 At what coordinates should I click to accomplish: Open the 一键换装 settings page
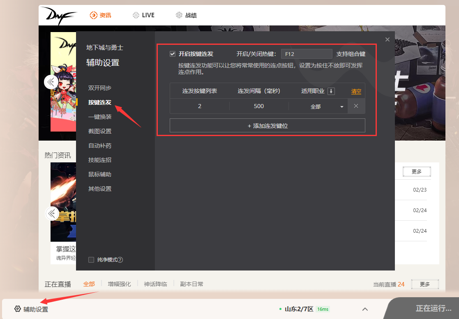coord(100,117)
